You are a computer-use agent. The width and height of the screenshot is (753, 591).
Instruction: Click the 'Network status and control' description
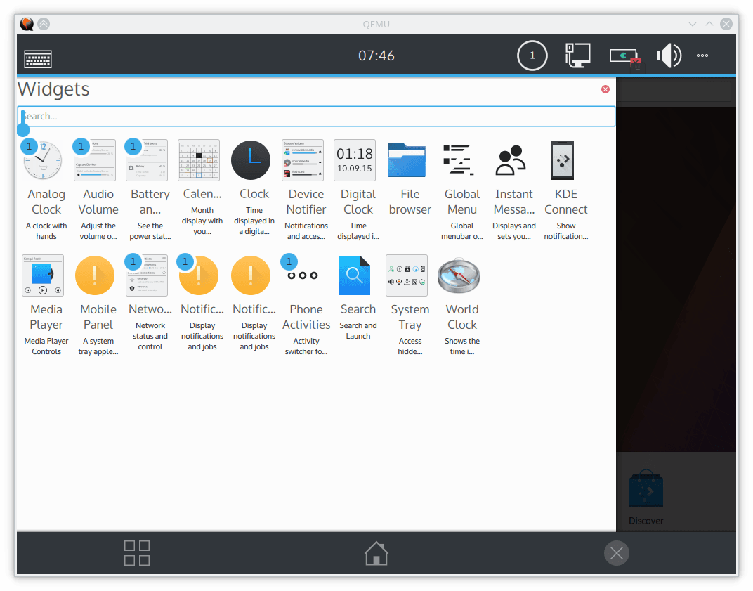coord(150,337)
